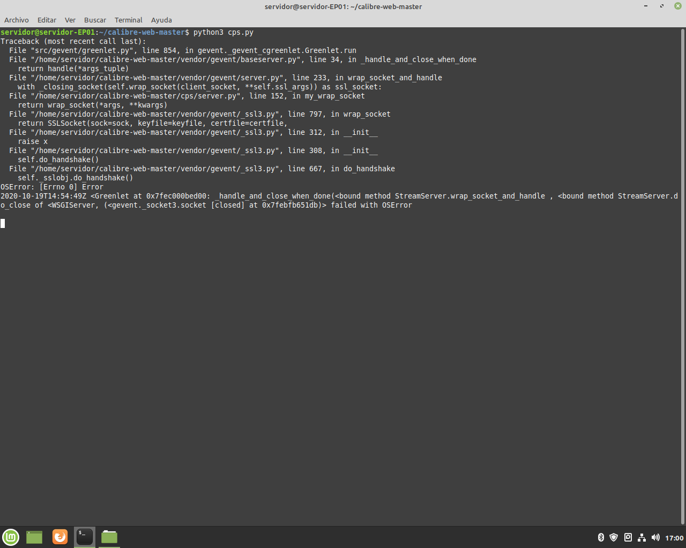Open the volume control in the tray
This screenshot has width=686, height=548.
click(655, 538)
